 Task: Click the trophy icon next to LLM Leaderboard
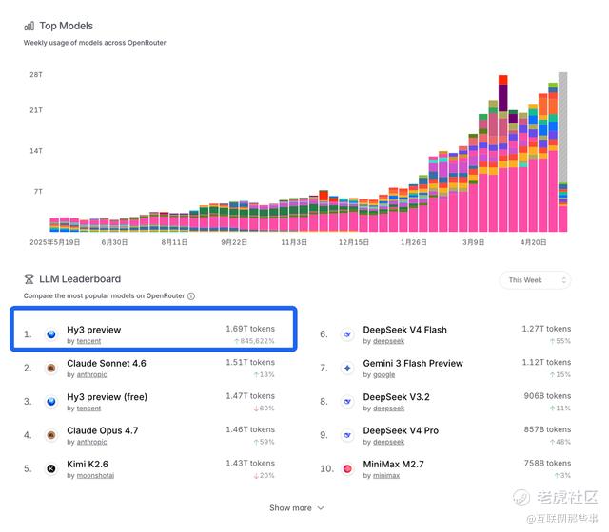29,278
